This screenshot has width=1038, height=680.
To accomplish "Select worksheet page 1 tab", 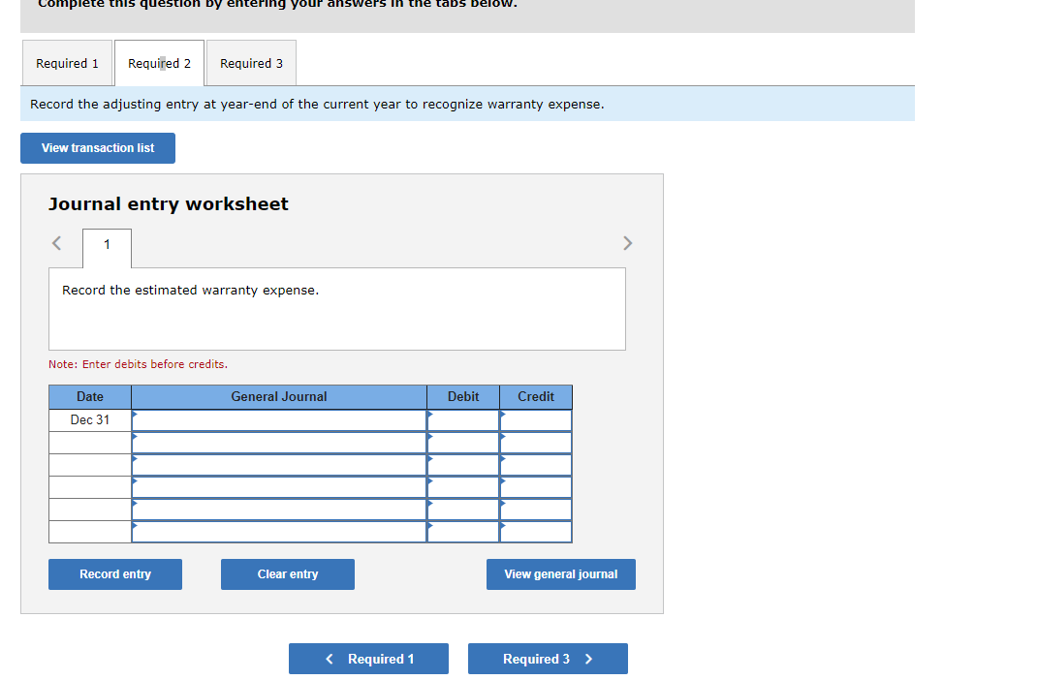I will pos(107,248).
